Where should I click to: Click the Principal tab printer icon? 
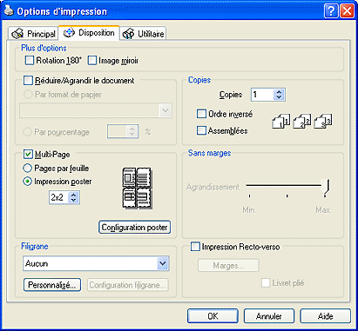[17, 34]
